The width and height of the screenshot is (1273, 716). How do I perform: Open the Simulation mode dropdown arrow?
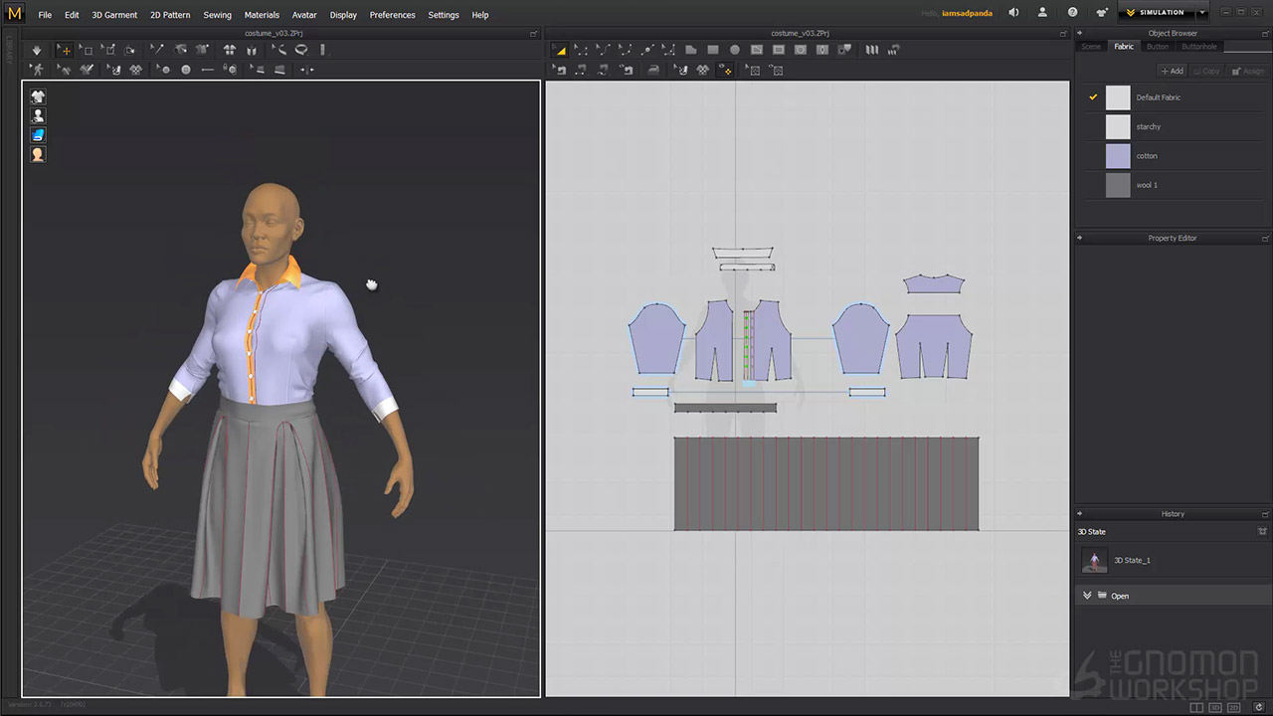pyautogui.click(x=1202, y=13)
